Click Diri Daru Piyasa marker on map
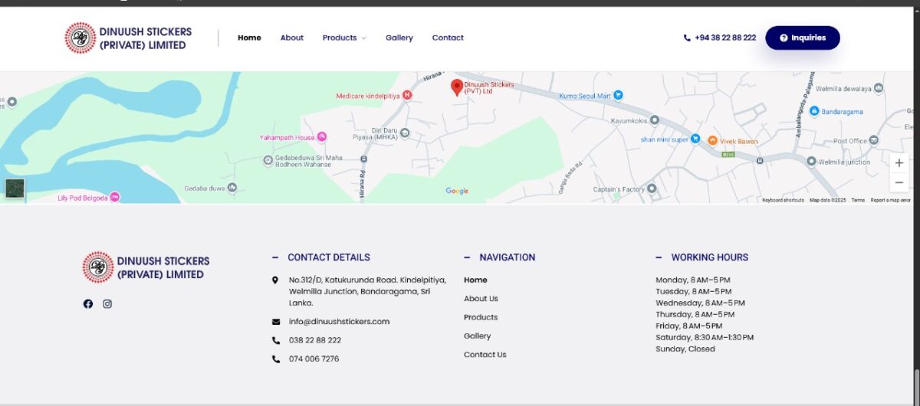Screen dimensions: 920x406 pos(405,133)
